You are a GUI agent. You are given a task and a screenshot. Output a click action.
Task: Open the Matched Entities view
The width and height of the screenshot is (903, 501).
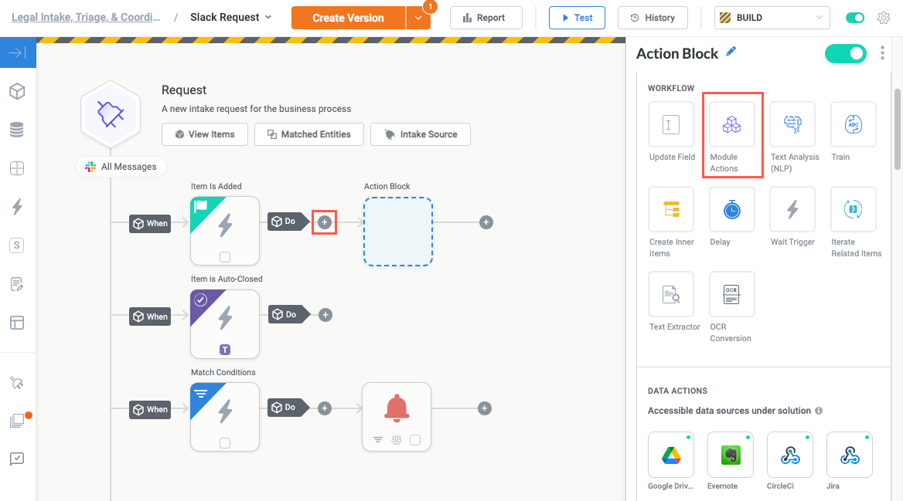(x=308, y=134)
